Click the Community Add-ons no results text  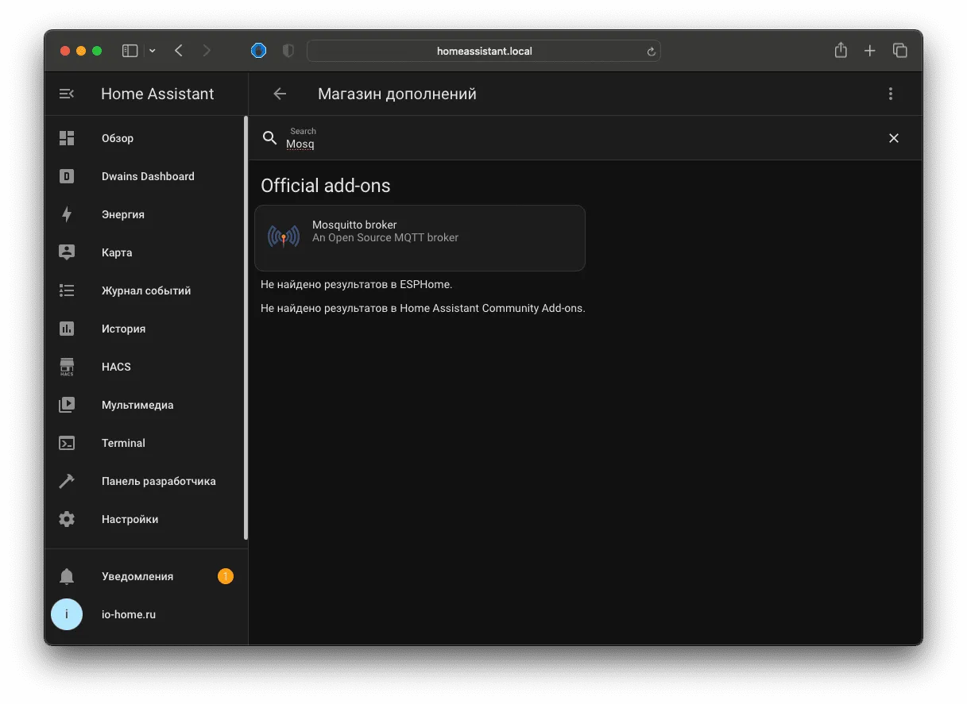pos(423,308)
